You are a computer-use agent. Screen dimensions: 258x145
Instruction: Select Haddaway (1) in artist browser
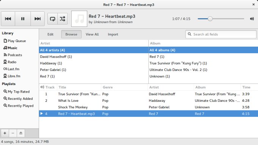click(x=94, y=63)
